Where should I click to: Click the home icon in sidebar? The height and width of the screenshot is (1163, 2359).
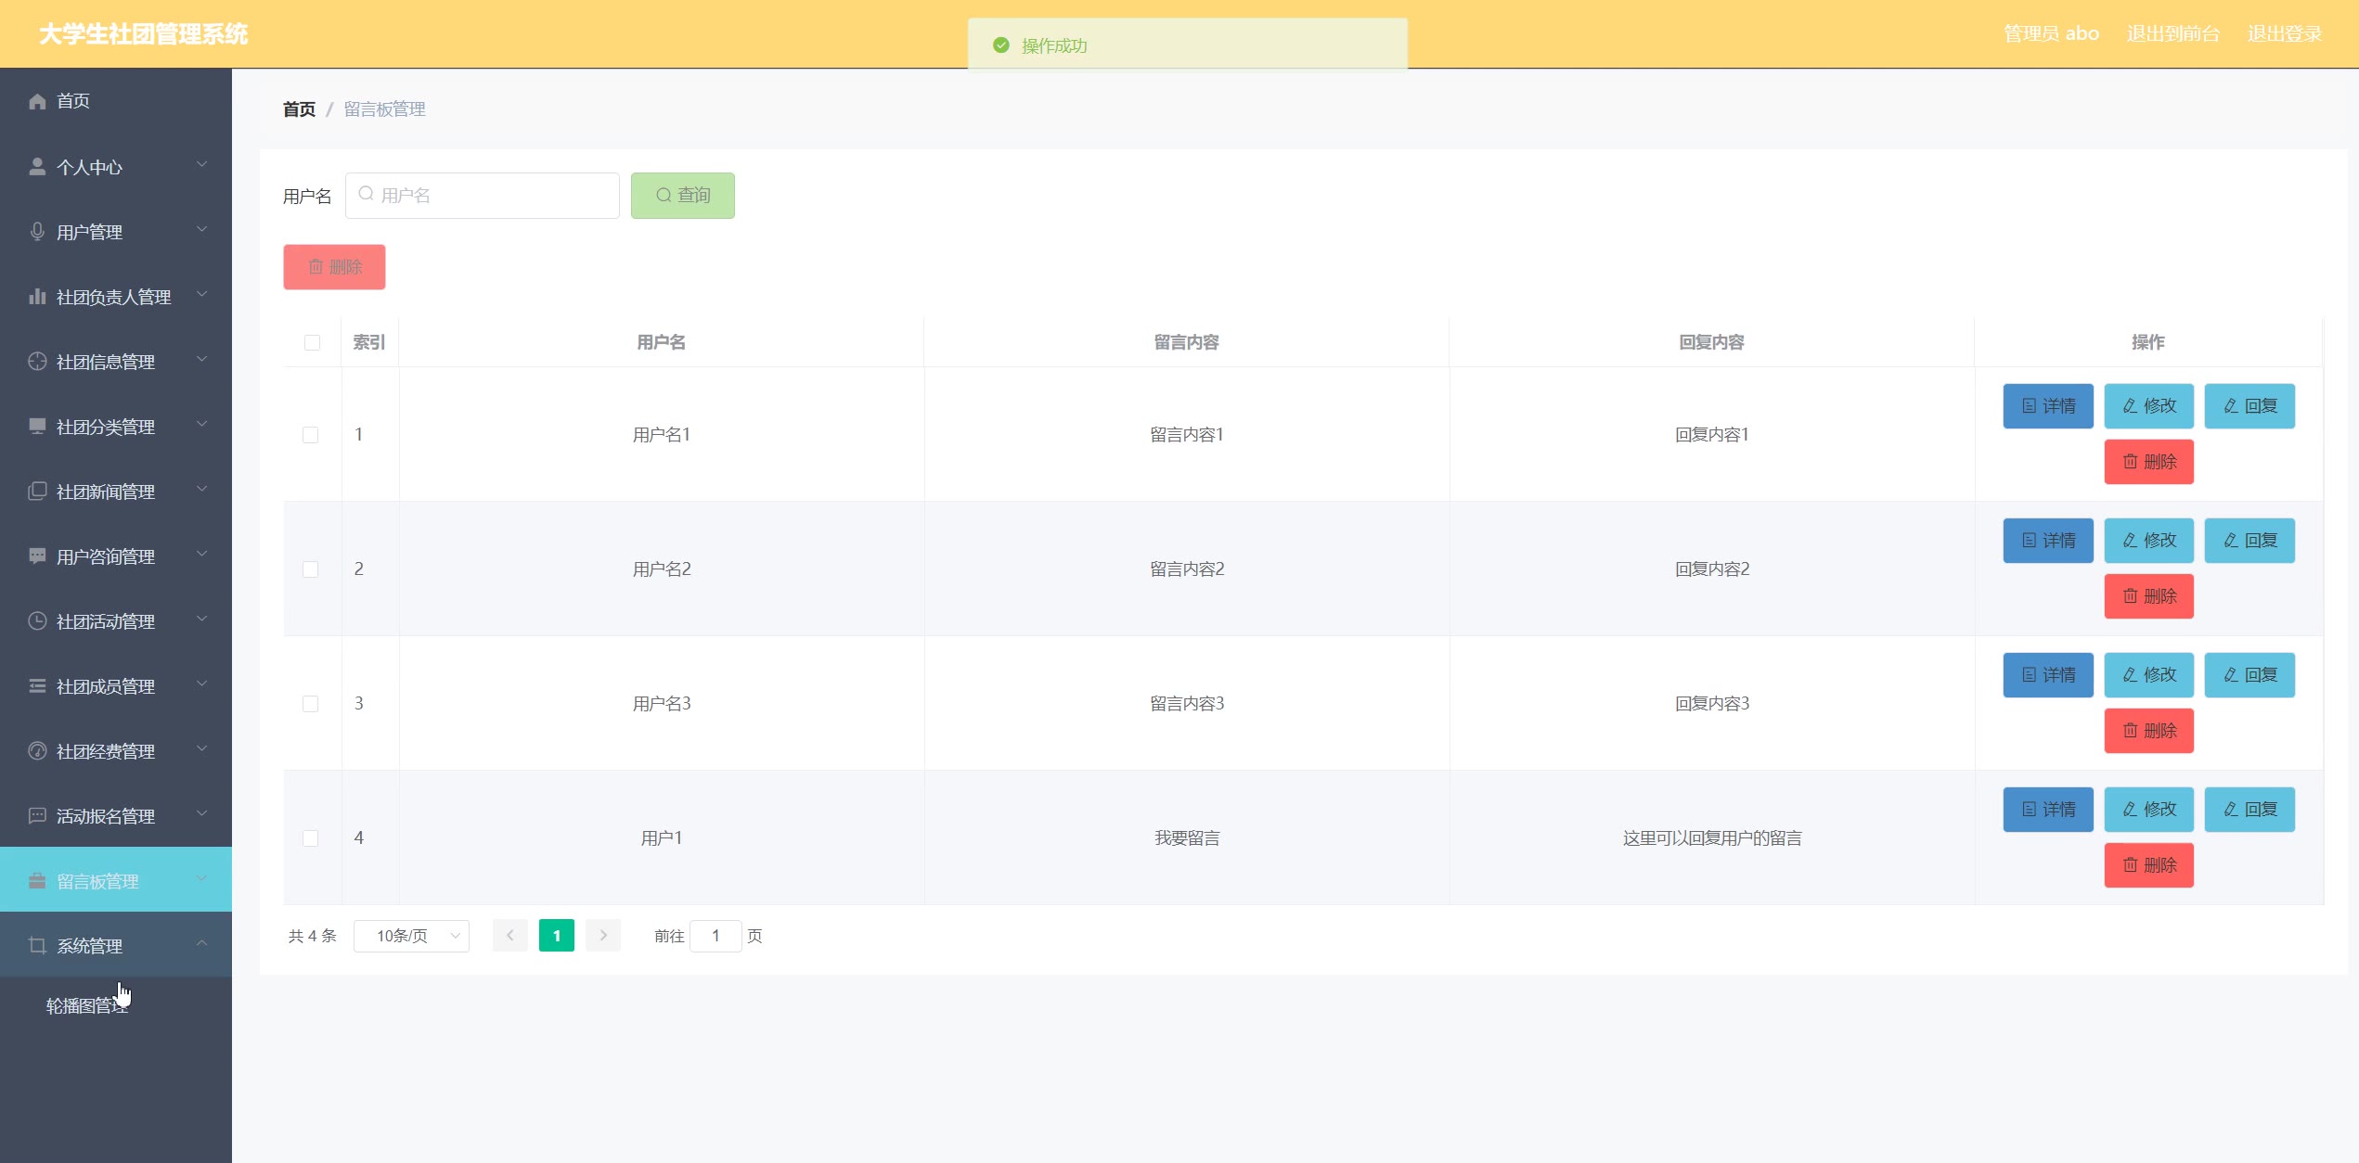[x=37, y=101]
